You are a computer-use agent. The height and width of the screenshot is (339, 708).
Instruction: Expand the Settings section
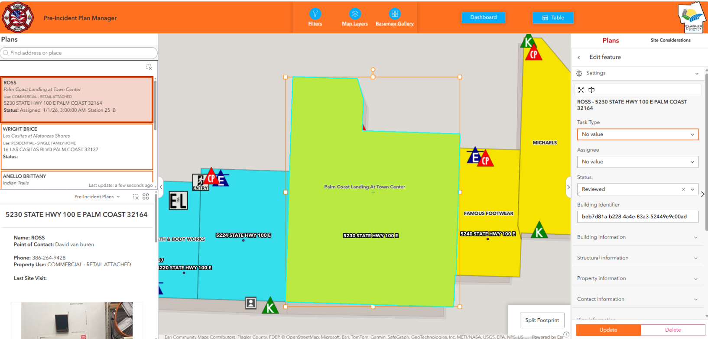pos(638,73)
